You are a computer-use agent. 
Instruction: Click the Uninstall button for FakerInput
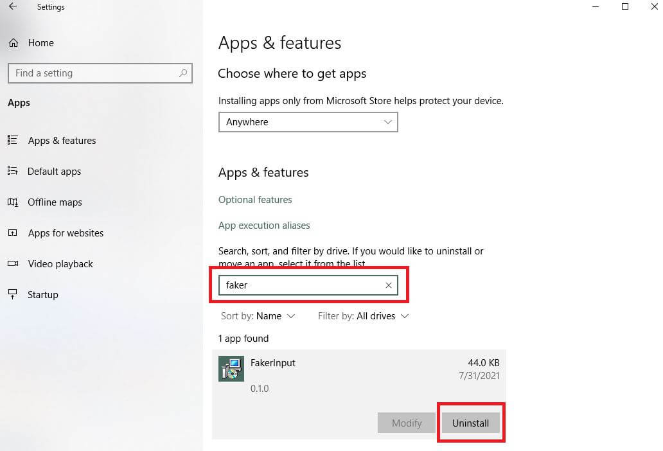[x=471, y=423]
